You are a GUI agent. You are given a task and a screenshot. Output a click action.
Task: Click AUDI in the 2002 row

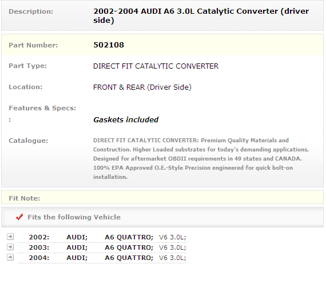click(x=77, y=237)
